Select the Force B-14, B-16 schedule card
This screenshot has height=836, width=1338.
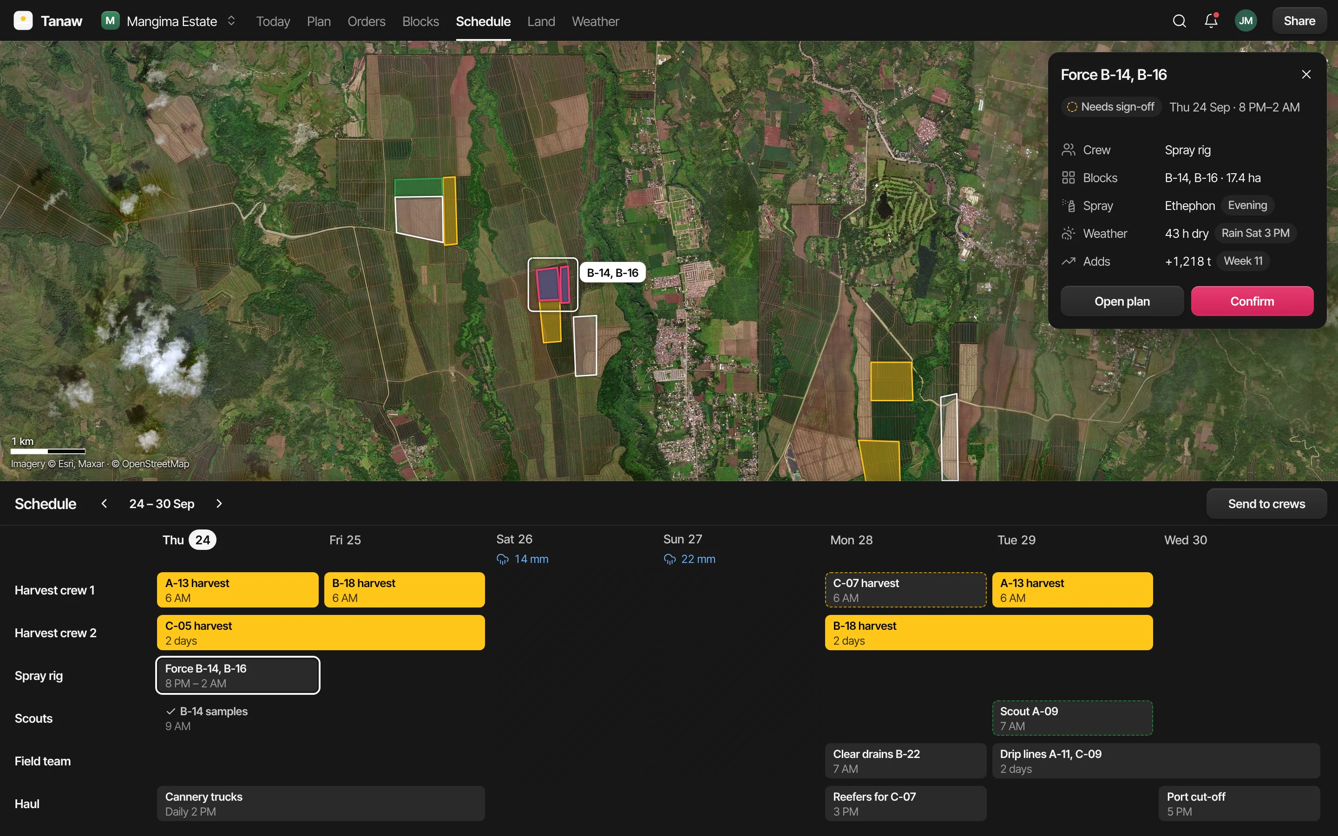tap(238, 675)
